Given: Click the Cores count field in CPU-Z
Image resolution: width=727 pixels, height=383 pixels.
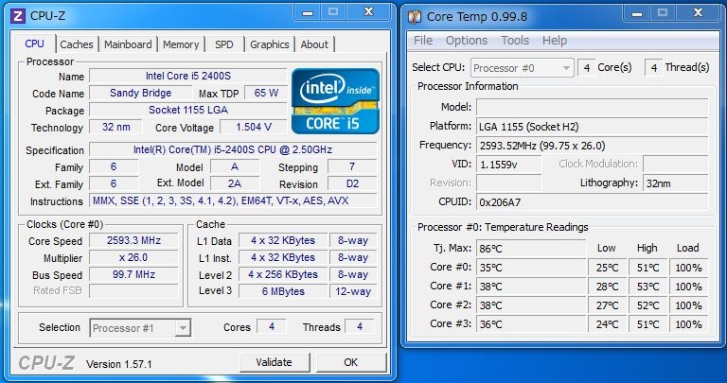Looking at the screenshot, I should point(272,327).
